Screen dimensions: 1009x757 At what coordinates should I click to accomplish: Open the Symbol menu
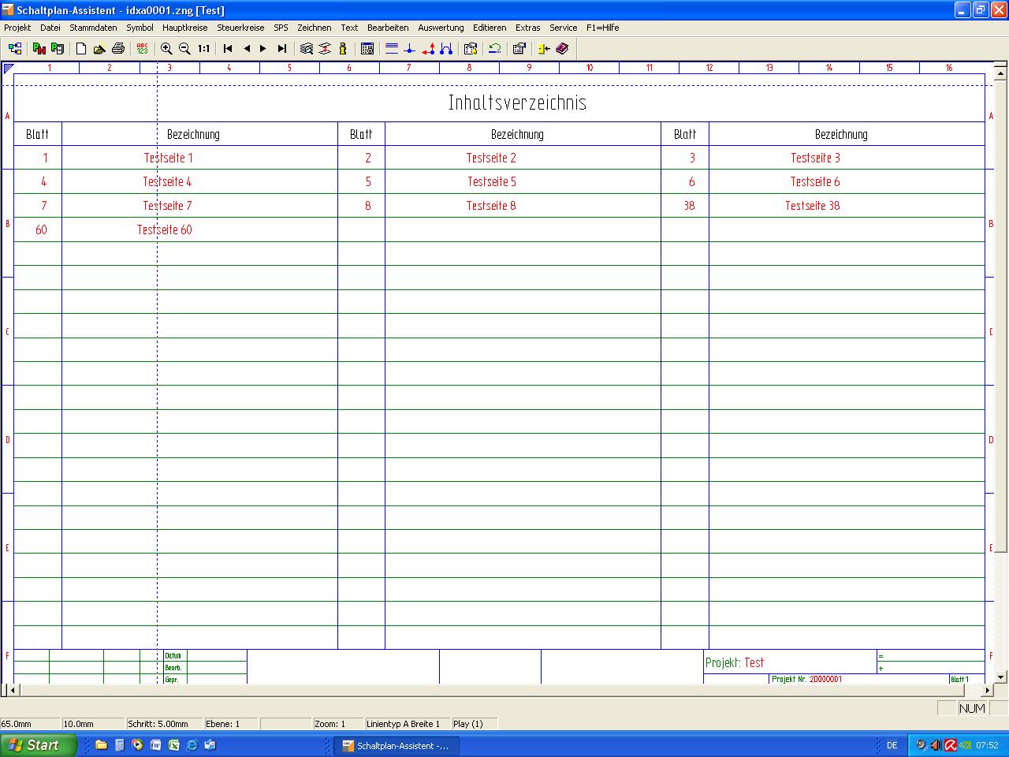(140, 28)
